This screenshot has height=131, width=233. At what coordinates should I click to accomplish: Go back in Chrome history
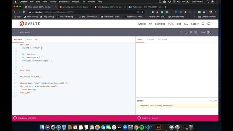pyautogui.click(x=15, y=12)
